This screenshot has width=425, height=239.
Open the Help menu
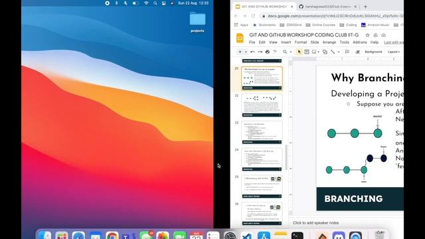[x=375, y=42]
